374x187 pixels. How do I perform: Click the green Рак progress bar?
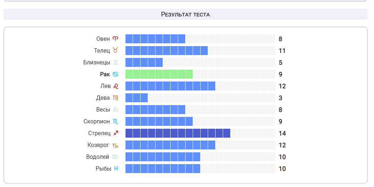tap(159, 74)
